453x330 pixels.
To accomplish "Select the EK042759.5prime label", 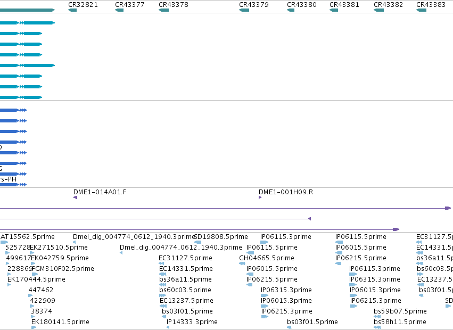I will 60,258.
